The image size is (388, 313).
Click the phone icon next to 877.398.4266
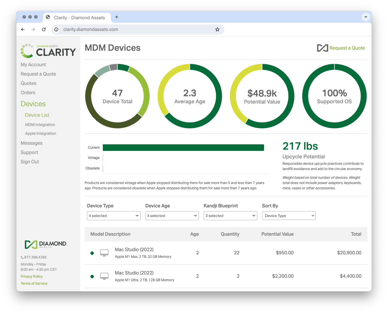click(22, 257)
